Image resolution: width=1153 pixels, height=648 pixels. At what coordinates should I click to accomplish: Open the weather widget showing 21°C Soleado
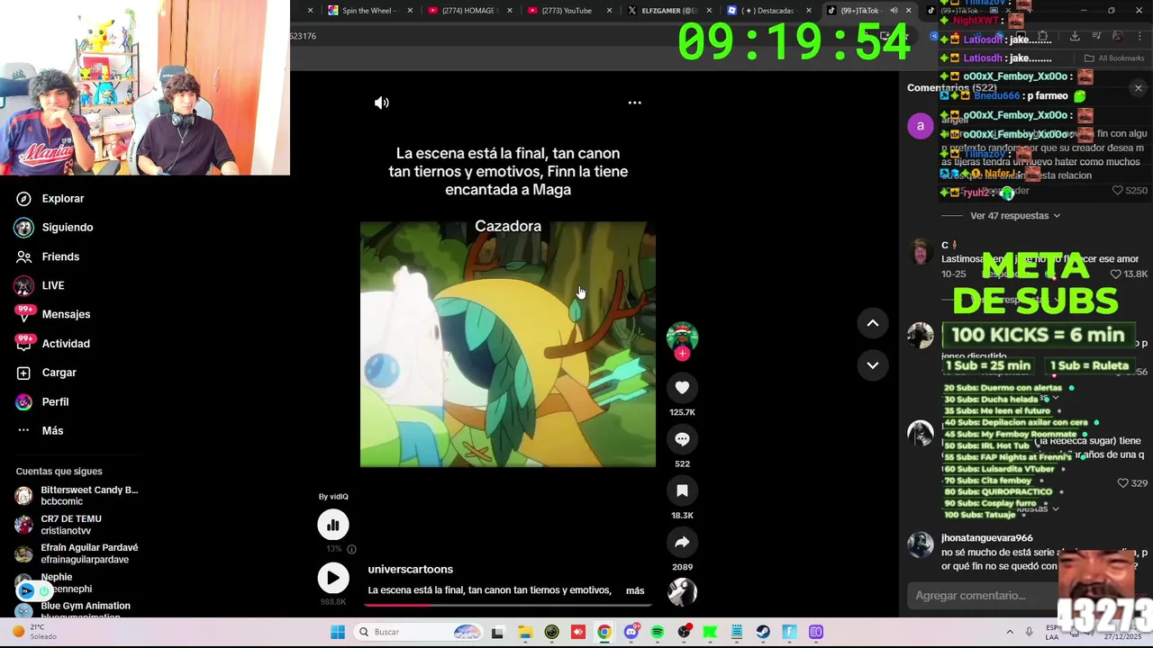point(34,632)
